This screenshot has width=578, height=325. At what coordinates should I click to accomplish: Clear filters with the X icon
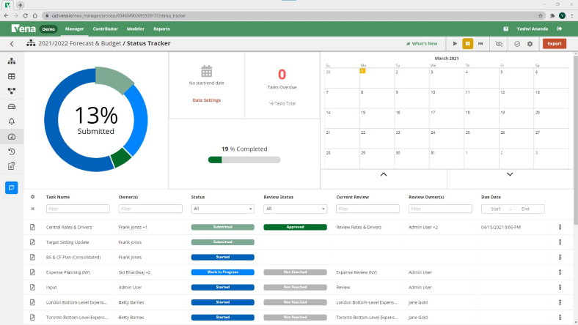32,209
